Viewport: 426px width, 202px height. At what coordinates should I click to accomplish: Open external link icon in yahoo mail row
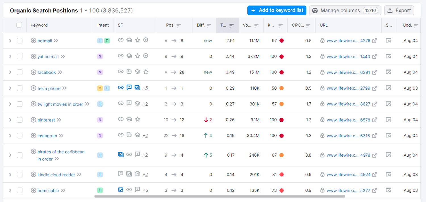375,56
